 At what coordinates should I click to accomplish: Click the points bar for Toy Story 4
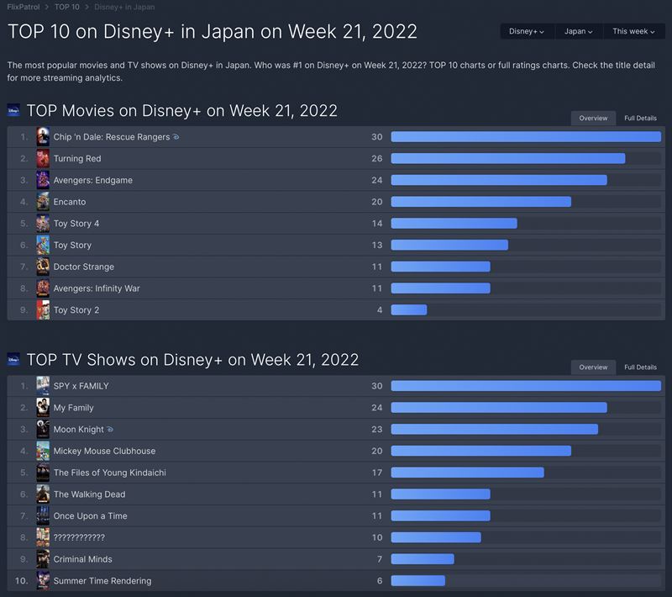tap(454, 224)
